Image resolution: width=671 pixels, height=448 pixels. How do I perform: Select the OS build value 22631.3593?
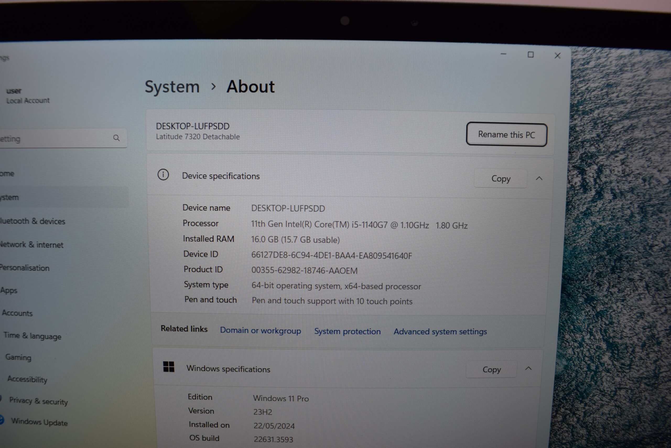pyautogui.click(x=273, y=439)
